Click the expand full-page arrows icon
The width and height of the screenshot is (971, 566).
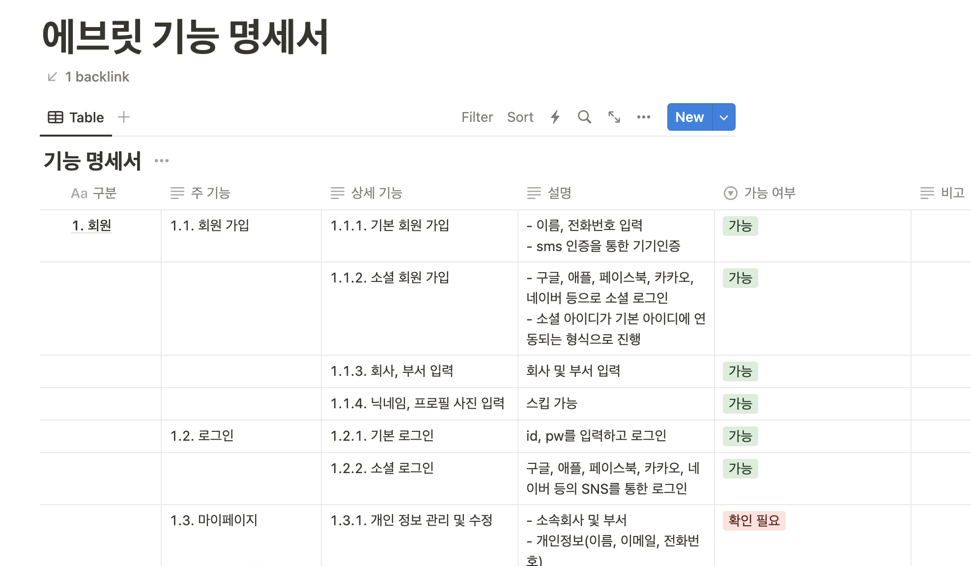614,117
